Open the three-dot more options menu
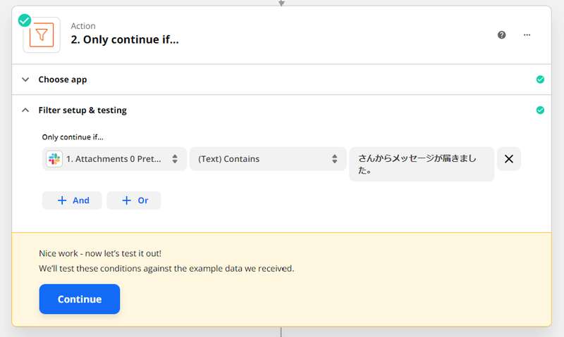Image resolution: width=564 pixels, height=337 pixels. [x=527, y=34]
